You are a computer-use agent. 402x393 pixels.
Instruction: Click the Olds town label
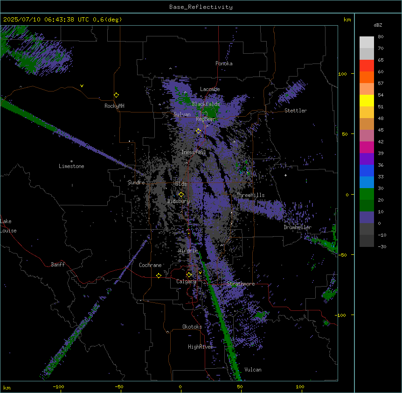click(181, 184)
